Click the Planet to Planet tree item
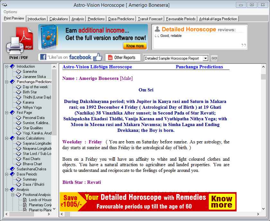The width and height of the screenshot is (270, 221). point(40,210)
